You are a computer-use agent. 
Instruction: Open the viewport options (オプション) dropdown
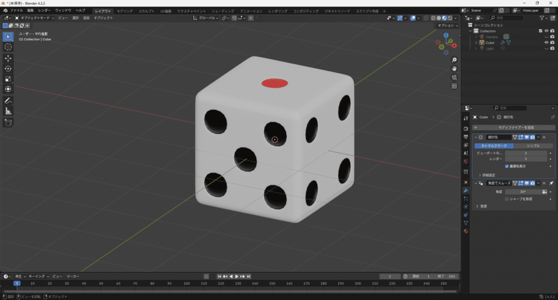448,26
